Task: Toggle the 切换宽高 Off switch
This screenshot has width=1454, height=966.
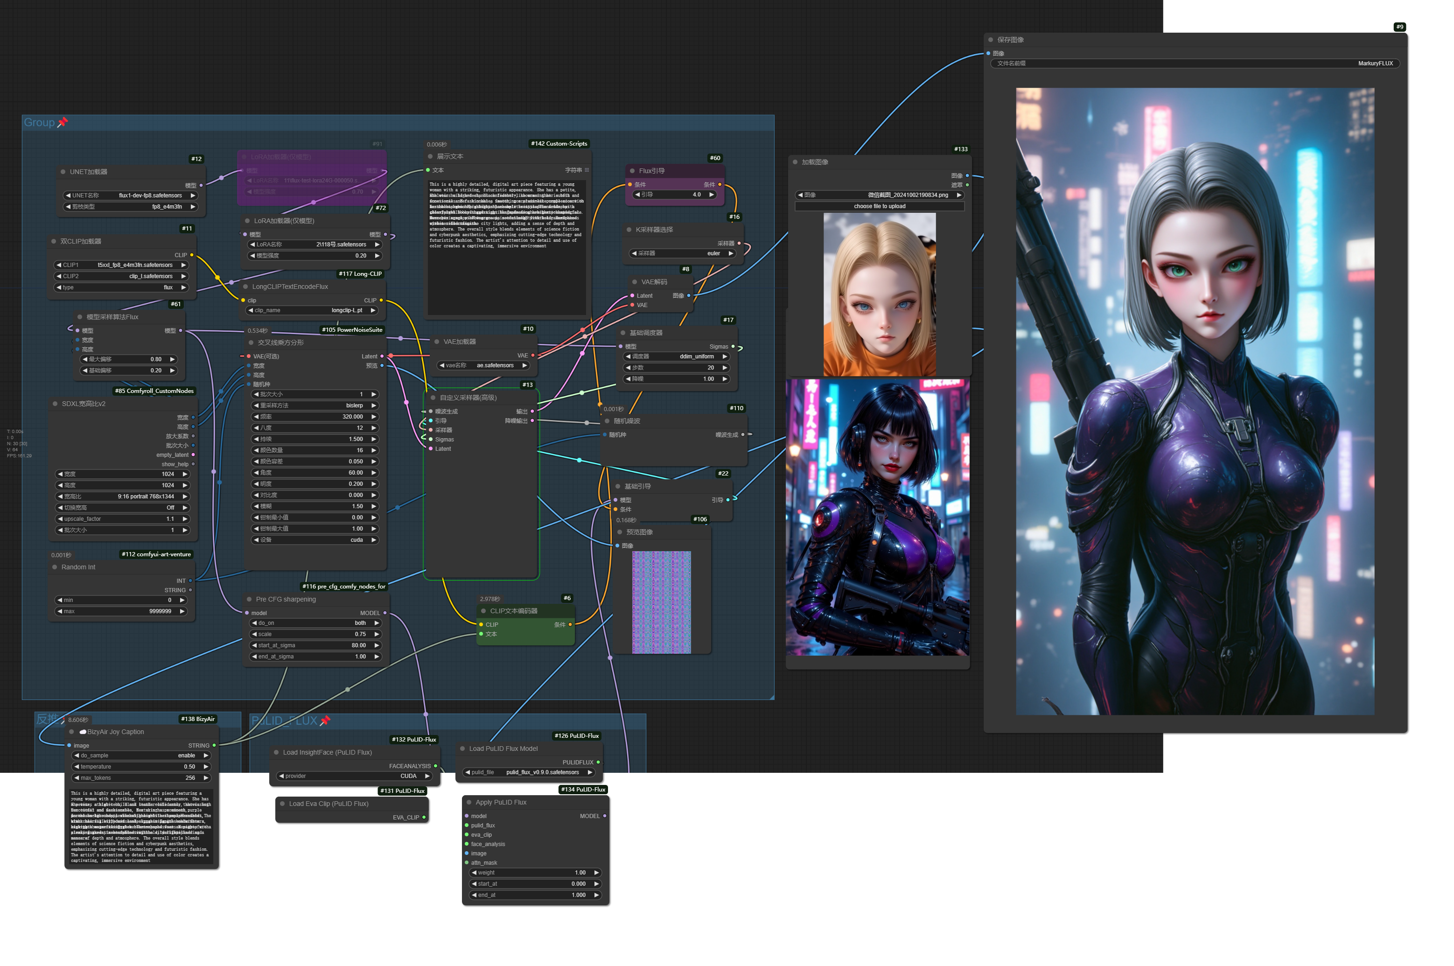Action: [123, 508]
